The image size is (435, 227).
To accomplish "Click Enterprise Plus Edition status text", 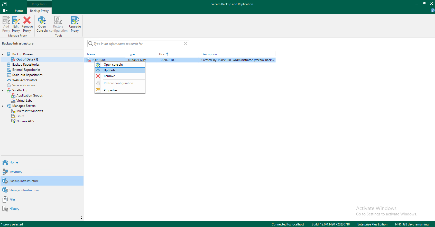I will pos(372,224).
